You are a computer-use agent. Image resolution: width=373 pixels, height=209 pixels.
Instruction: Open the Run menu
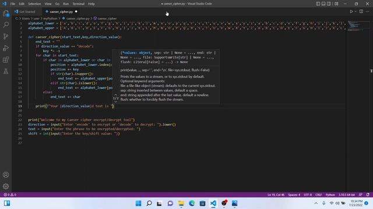[66, 4]
